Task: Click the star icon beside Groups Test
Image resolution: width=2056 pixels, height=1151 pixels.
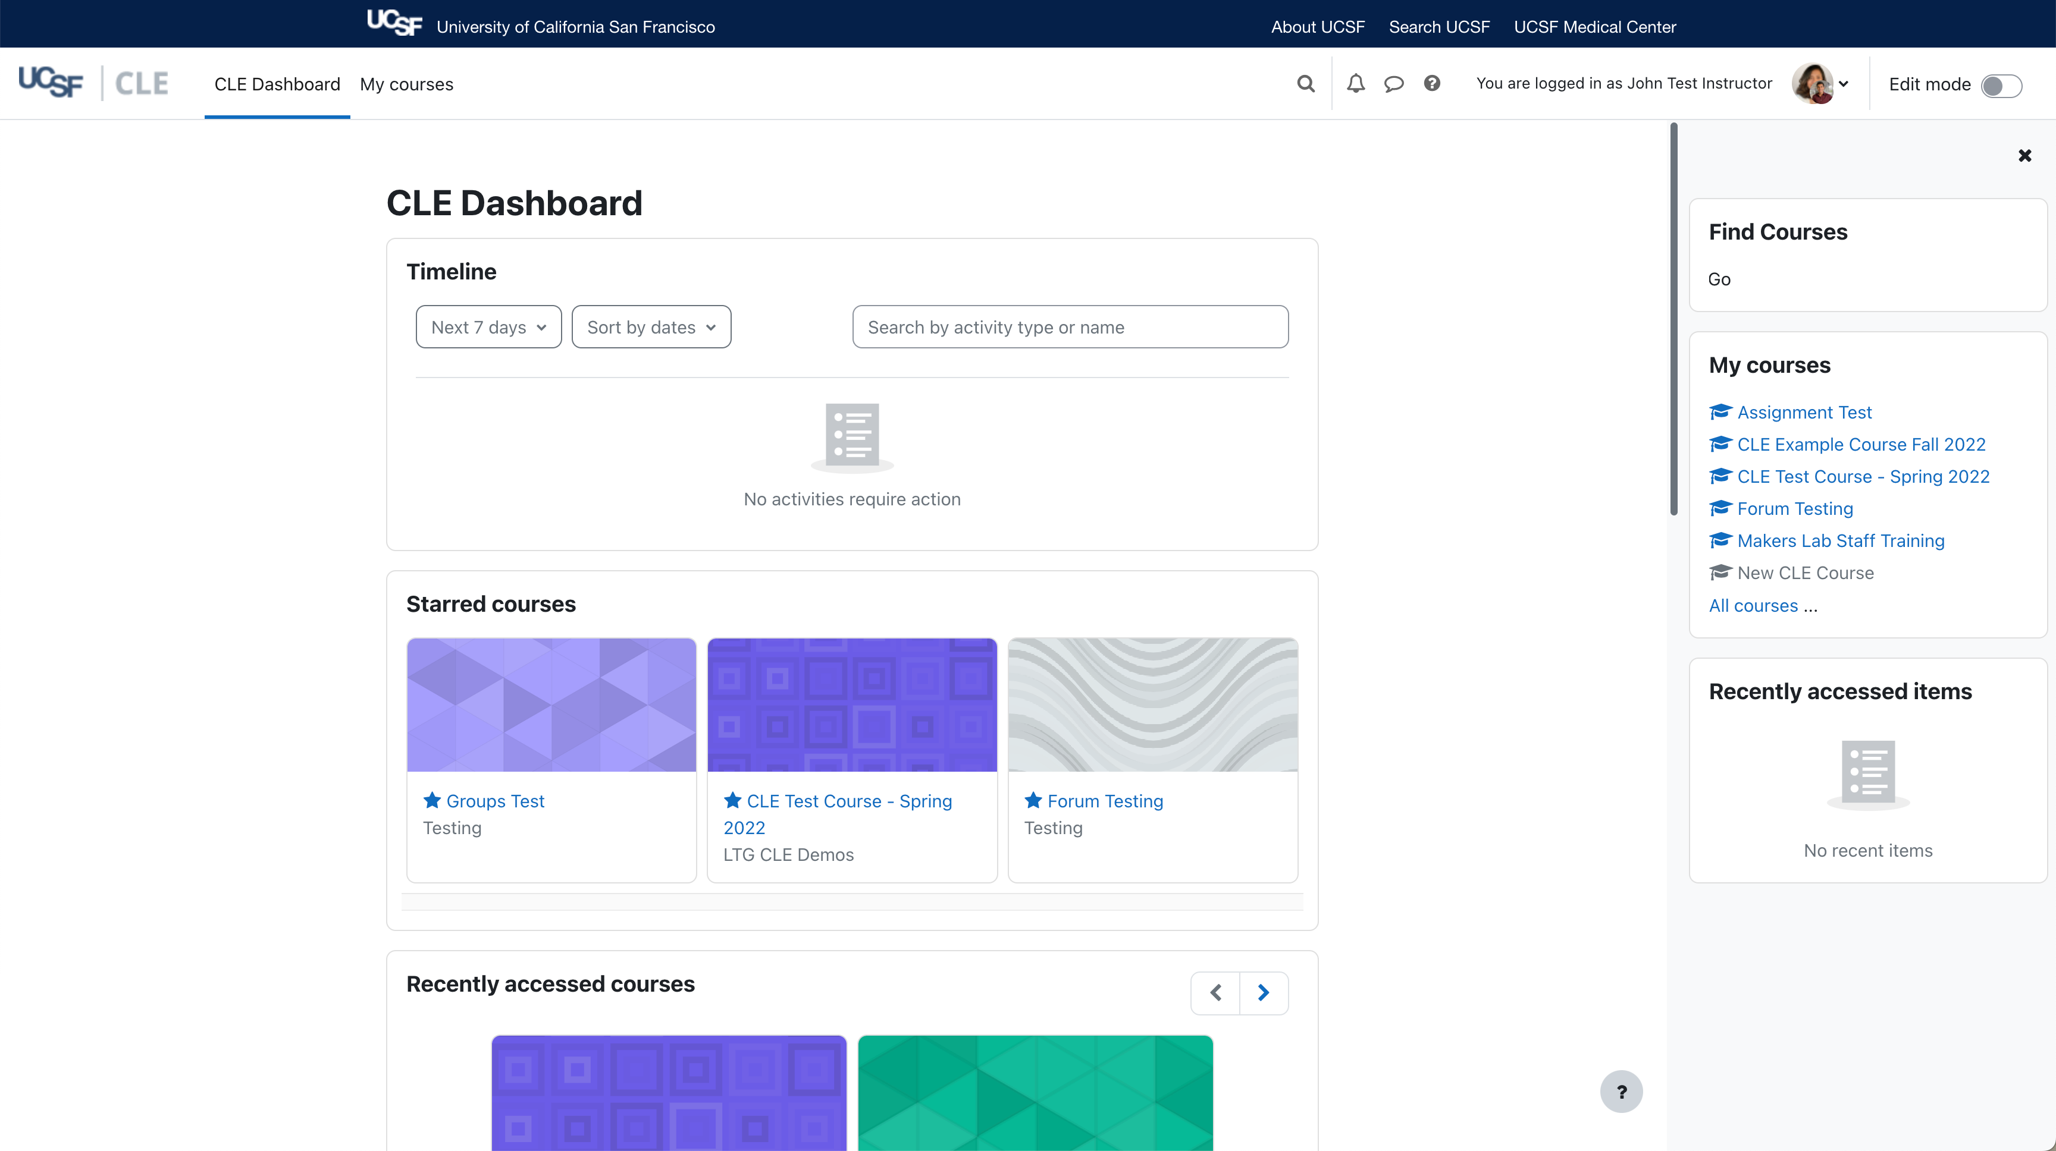Action: pos(432,800)
